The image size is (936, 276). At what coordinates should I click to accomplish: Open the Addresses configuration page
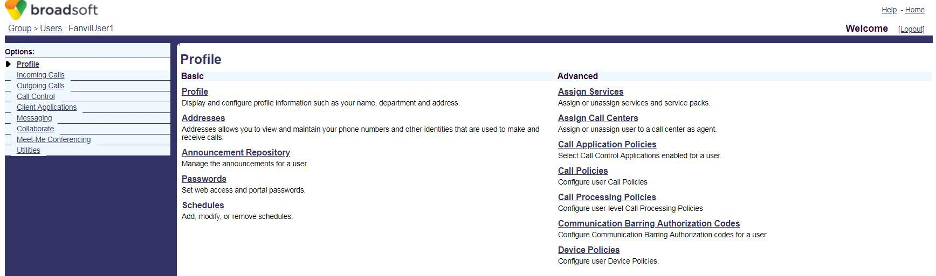coord(203,118)
